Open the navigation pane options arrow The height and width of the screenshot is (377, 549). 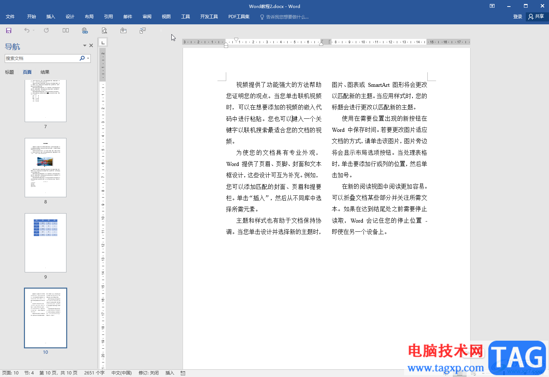[85, 45]
